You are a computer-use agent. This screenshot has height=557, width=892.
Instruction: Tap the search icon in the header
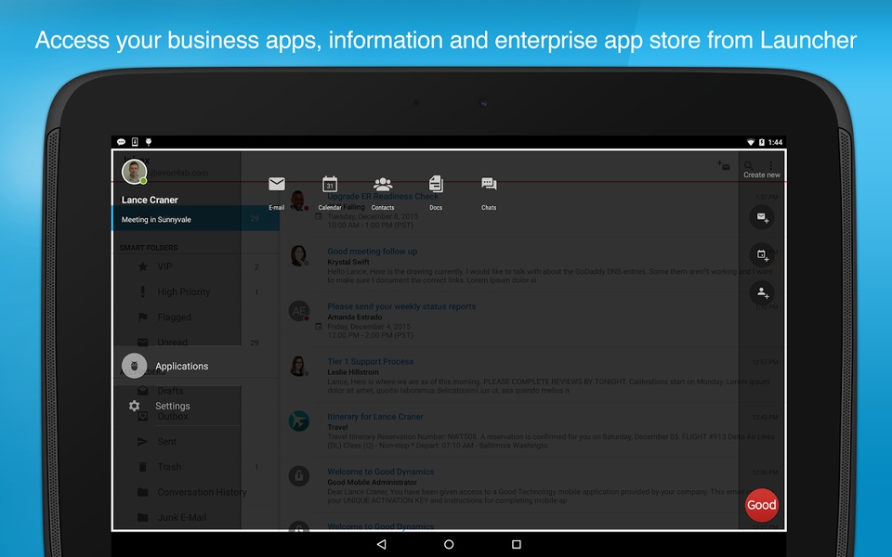coord(748,165)
